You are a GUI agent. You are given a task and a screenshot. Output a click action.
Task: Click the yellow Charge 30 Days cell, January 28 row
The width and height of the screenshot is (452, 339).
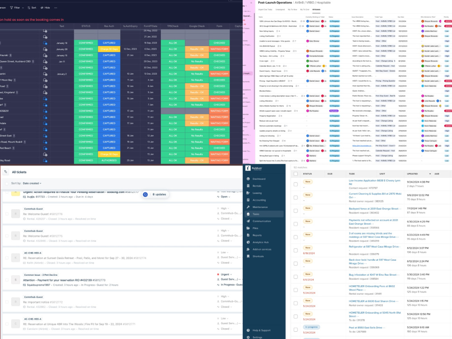109,49
